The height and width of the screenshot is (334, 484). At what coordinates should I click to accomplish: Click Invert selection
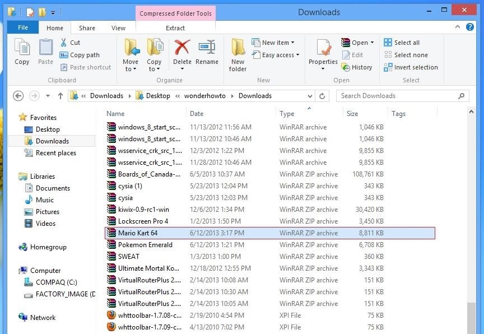pyautogui.click(x=411, y=67)
